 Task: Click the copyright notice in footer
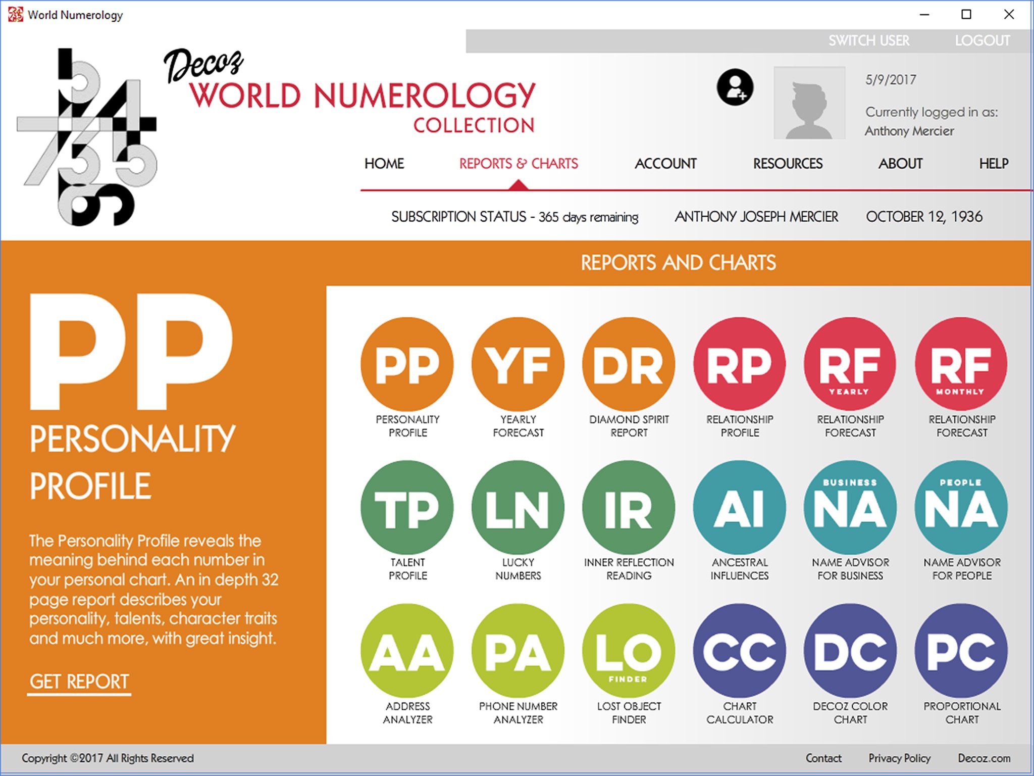tap(108, 758)
